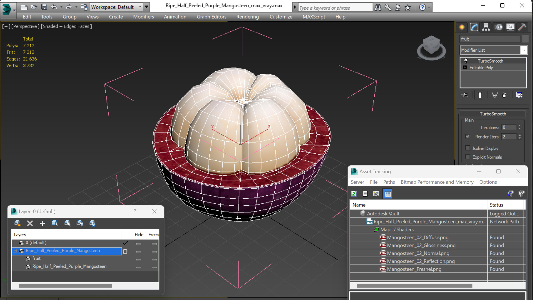Open the Utilities hammer panel tab

[522, 27]
